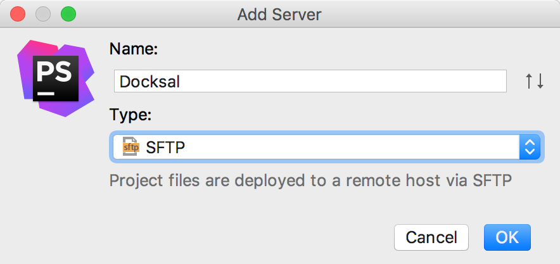Click the SFTP description text below the dropdown
The image size is (560, 264).
click(310, 180)
